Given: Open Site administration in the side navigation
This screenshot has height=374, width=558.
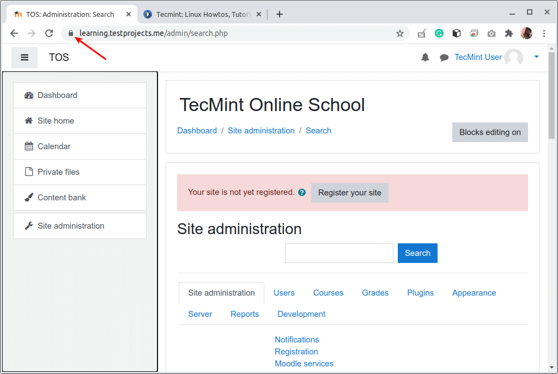Looking at the screenshot, I should point(80,226).
